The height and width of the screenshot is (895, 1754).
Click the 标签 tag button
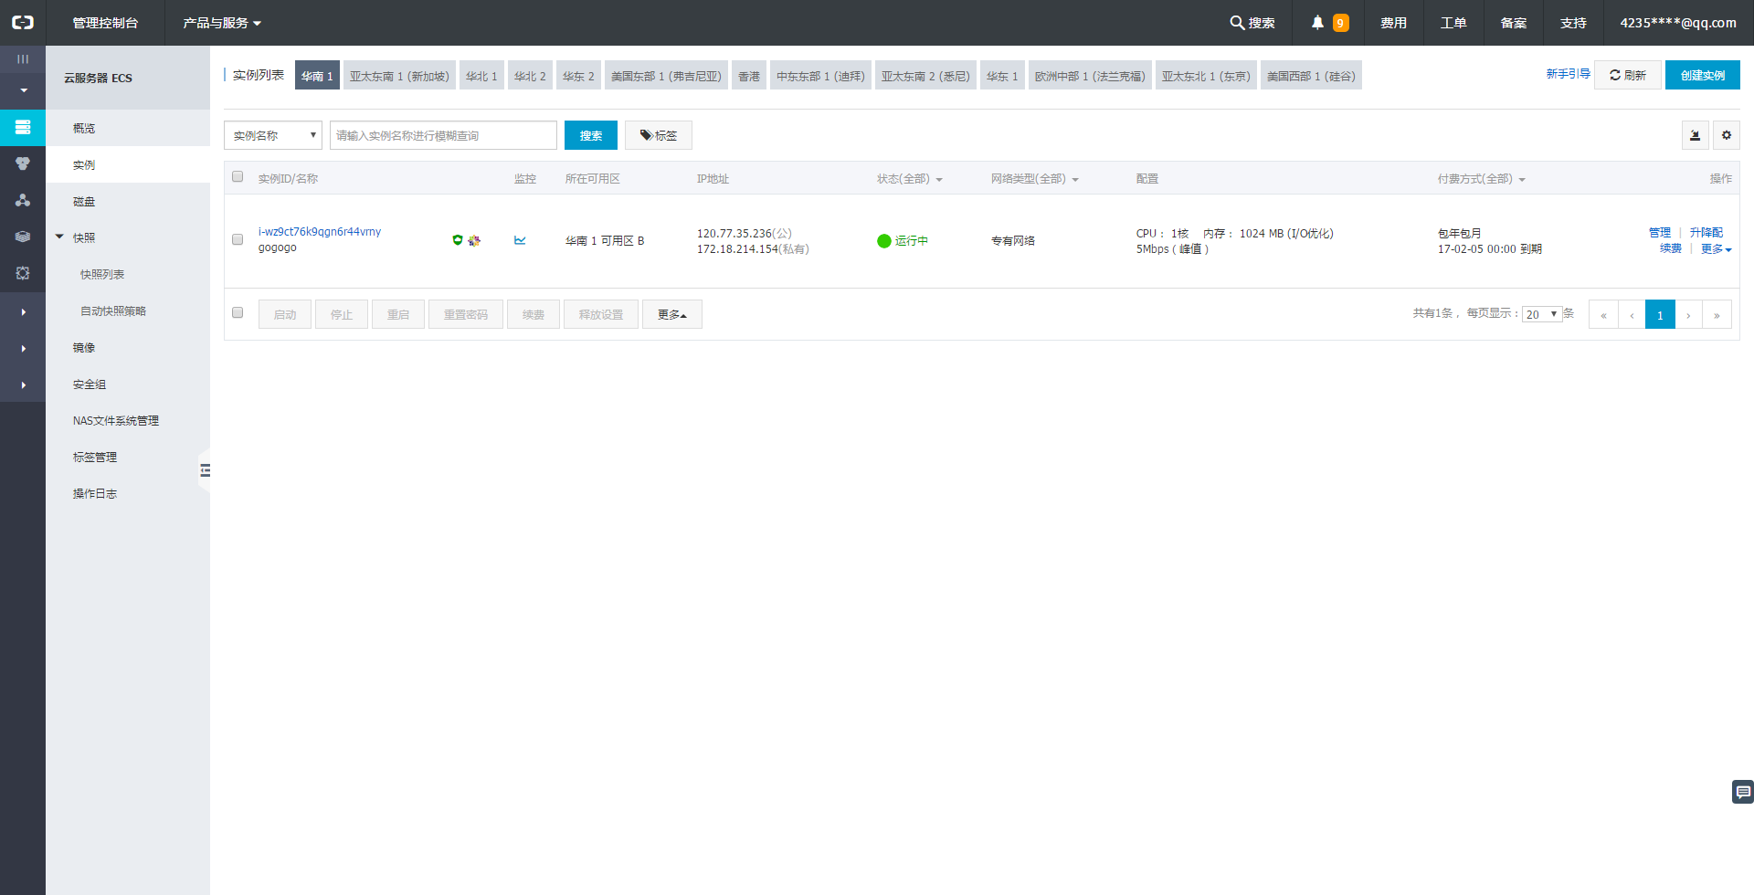[x=659, y=135]
